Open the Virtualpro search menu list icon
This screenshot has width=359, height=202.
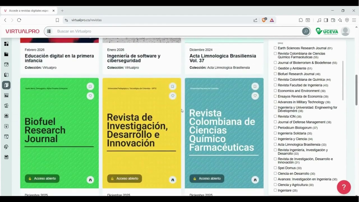pyautogui.click(x=49, y=31)
